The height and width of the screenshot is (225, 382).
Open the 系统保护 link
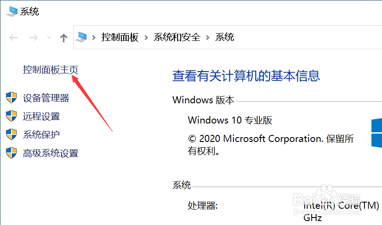pyautogui.click(x=41, y=134)
